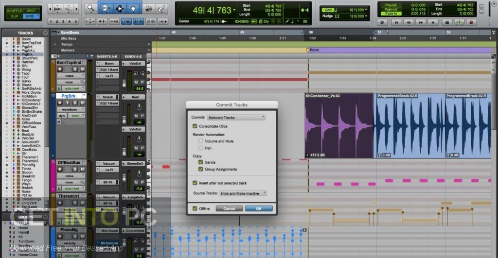Click the Play loop transport button
Screen dimensions: 498x258
[459, 22]
